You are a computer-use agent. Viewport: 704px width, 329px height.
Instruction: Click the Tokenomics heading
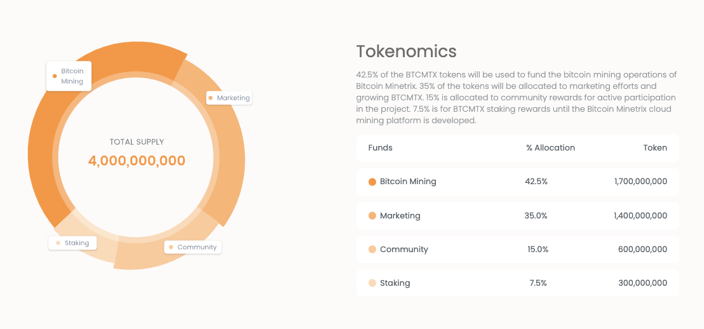pos(406,51)
